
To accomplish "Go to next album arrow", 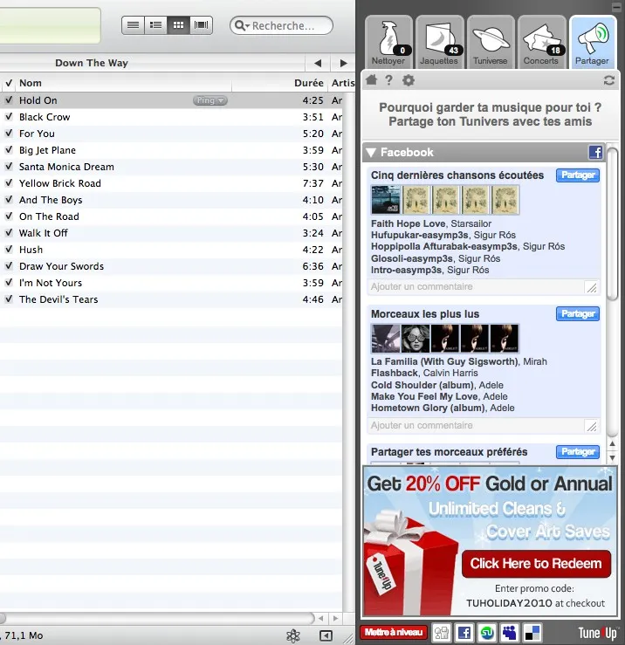I will pos(343,63).
